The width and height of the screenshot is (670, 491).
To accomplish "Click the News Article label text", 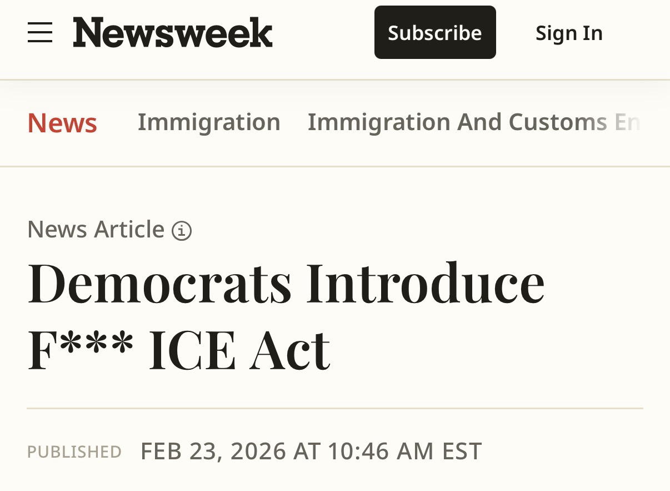I will pyautogui.click(x=96, y=229).
